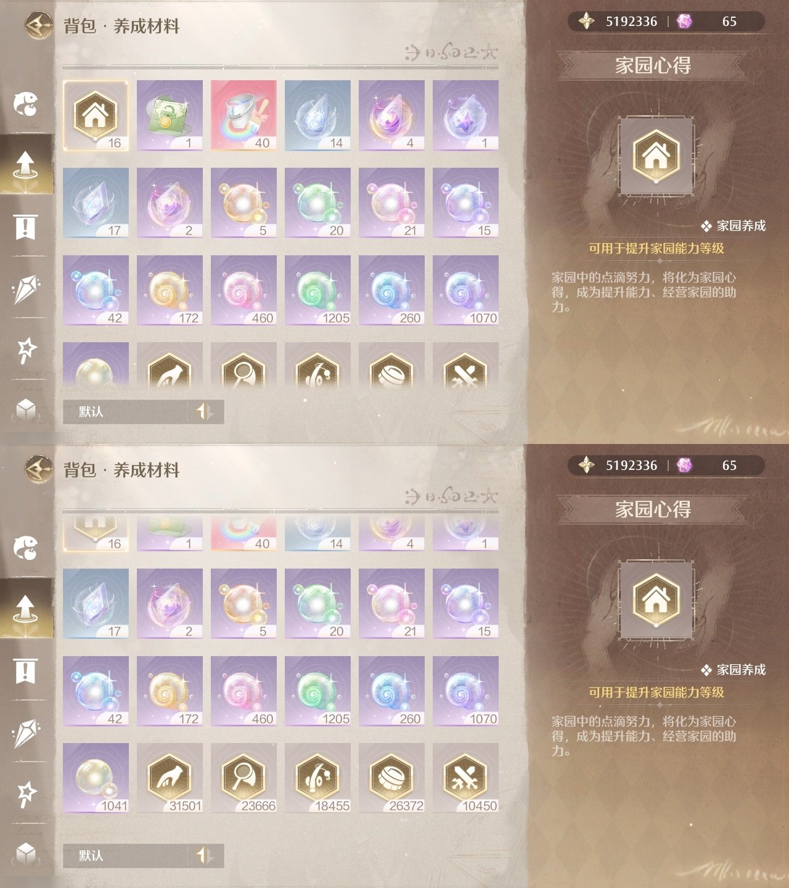Toggle sort order arrow beside 默认 in upper screenshot
The height and width of the screenshot is (888, 789).
click(205, 411)
